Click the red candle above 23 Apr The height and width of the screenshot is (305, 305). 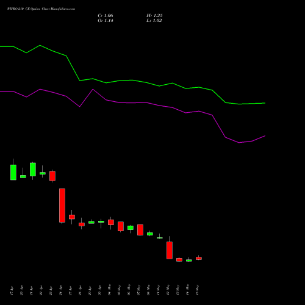click(52, 176)
